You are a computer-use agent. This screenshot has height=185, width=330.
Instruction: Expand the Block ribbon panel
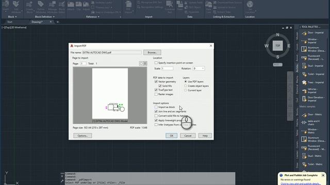[x=12, y=17]
